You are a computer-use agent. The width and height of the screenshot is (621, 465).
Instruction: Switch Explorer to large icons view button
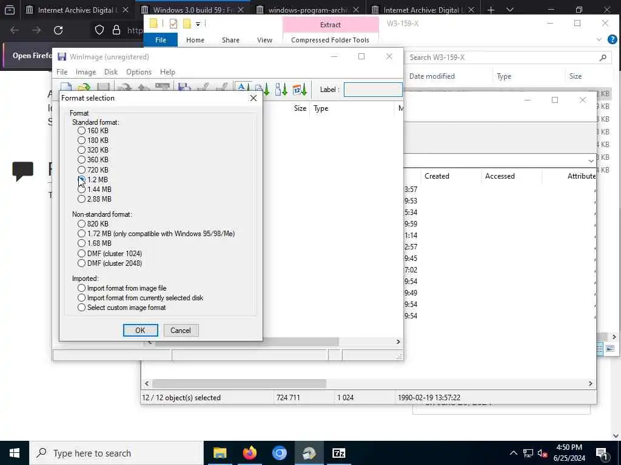[x=610, y=348]
